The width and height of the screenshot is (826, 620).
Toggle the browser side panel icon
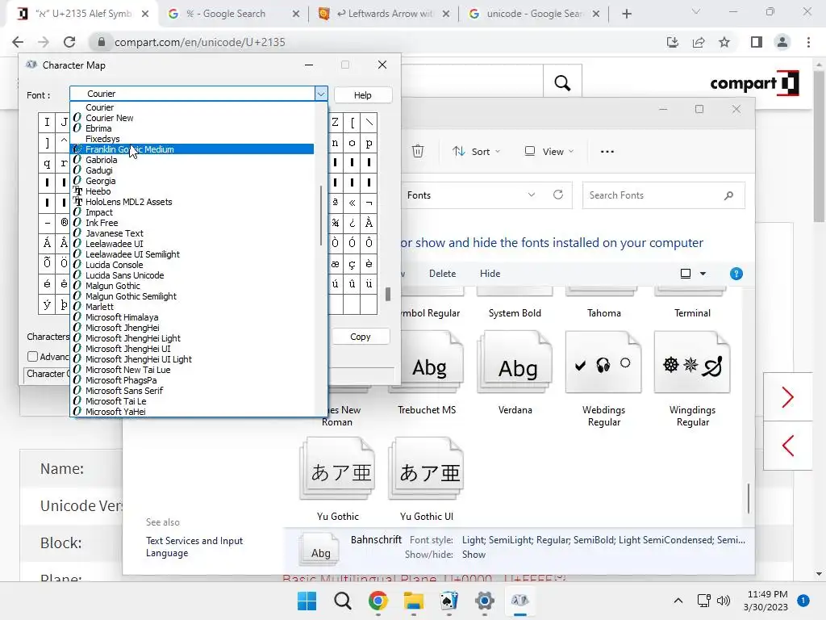[x=757, y=42]
